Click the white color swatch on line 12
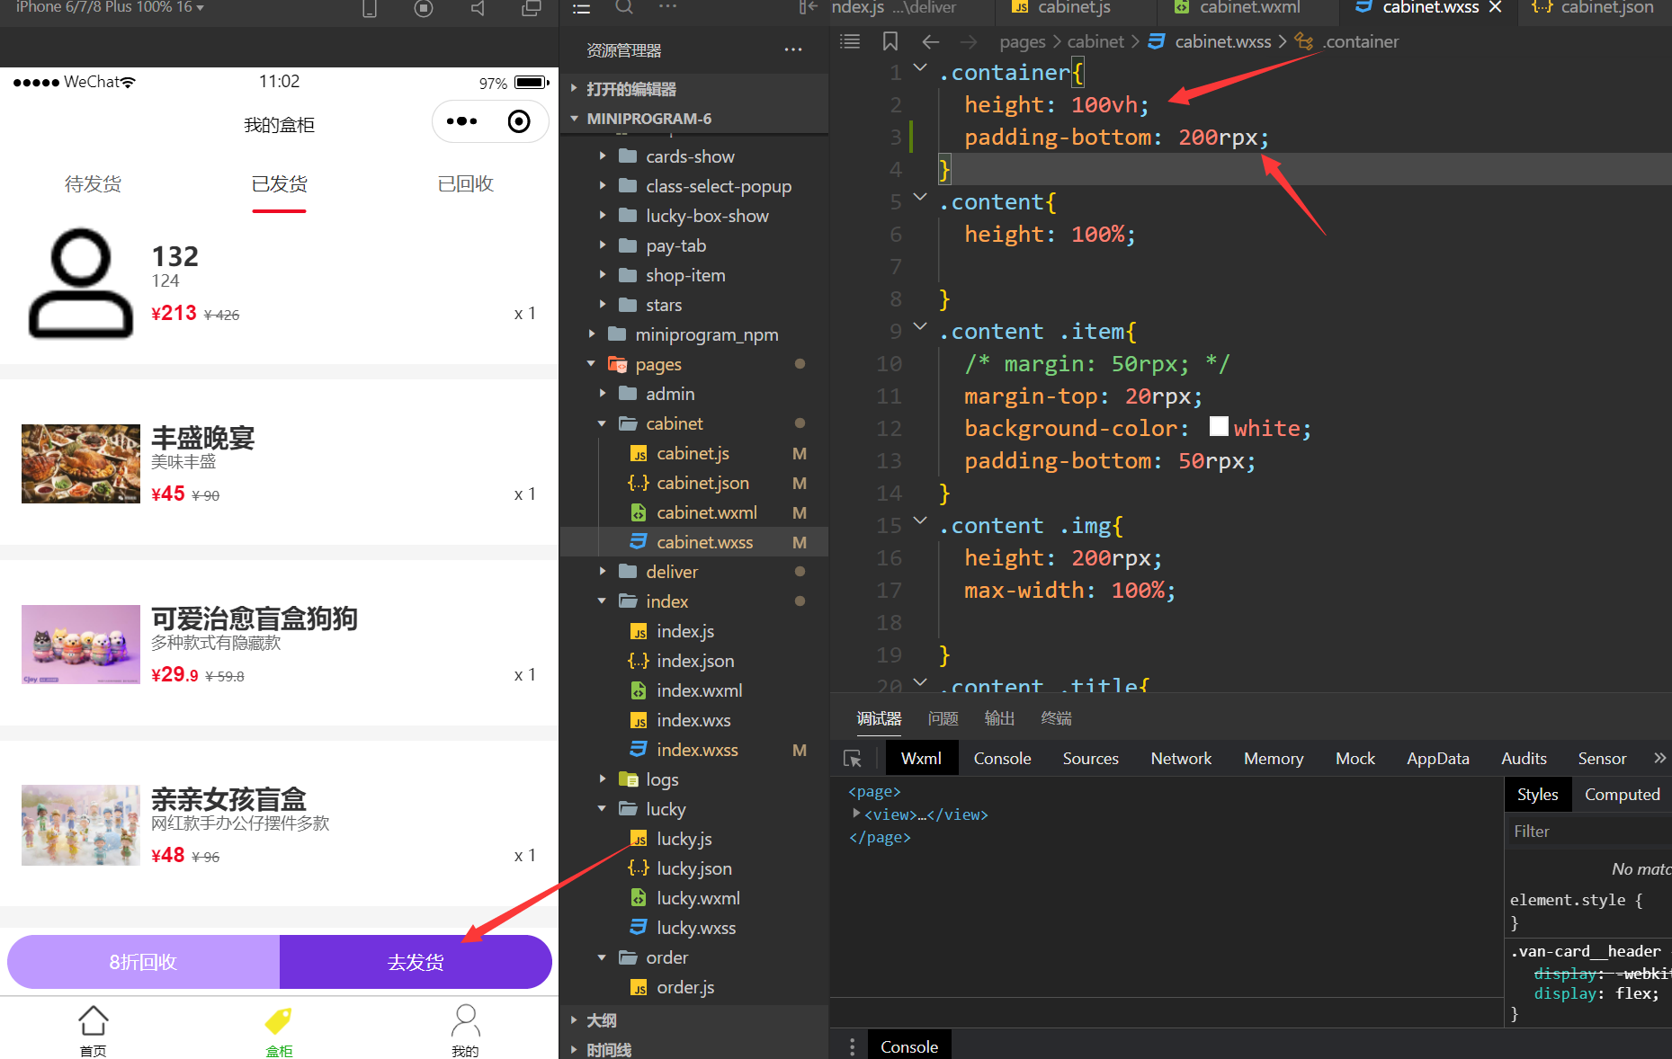This screenshot has width=1672, height=1059. click(1218, 427)
